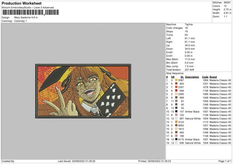This screenshot has height=164, width=233.
Task: Click the 'Brand' column header
Action: coord(213,77)
